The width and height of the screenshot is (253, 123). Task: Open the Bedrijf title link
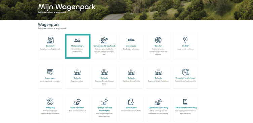point(185,46)
